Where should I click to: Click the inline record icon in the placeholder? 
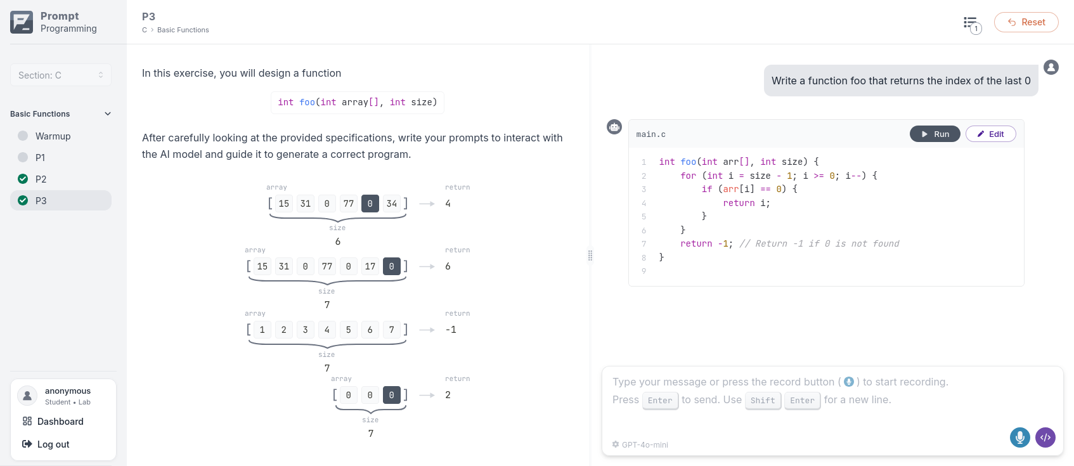point(849,382)
